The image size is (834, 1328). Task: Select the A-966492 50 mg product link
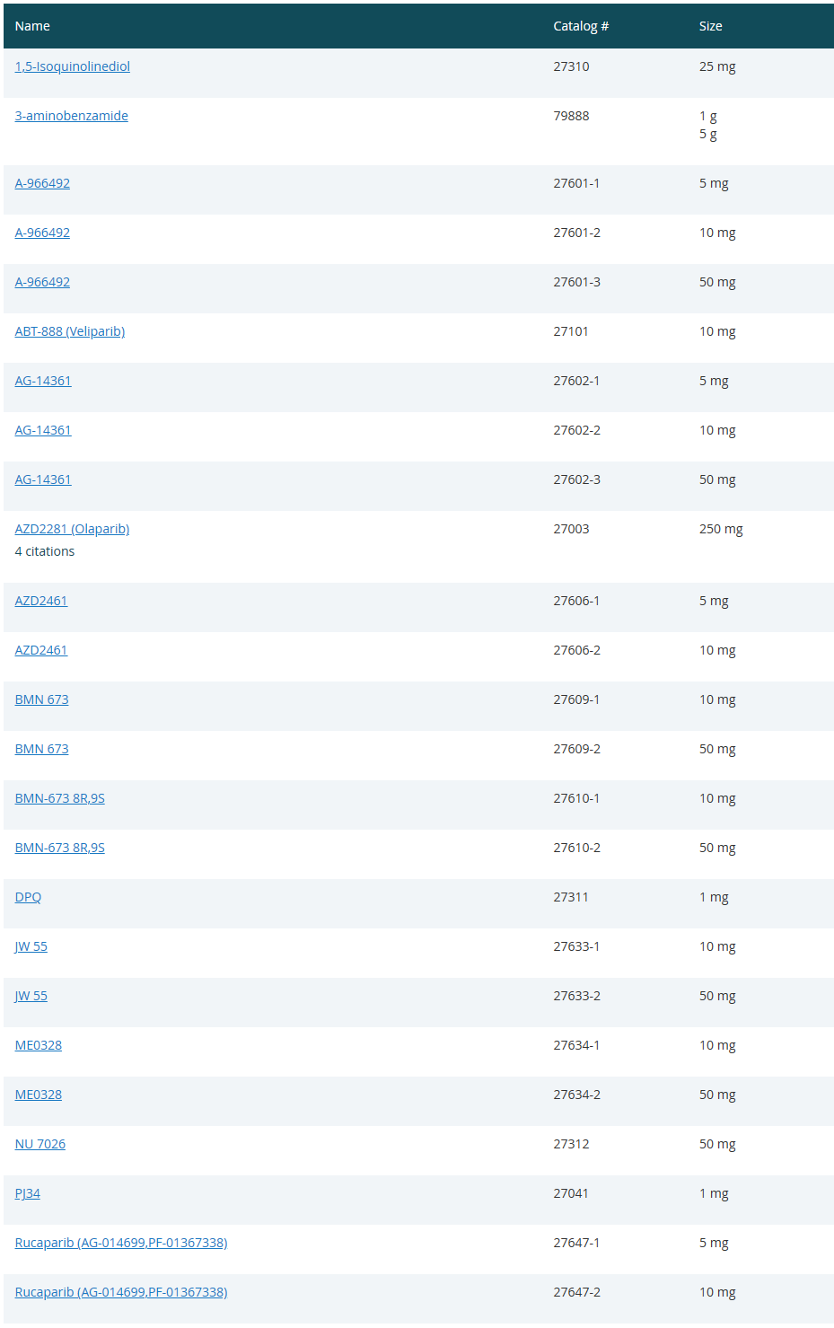[42, 282]
